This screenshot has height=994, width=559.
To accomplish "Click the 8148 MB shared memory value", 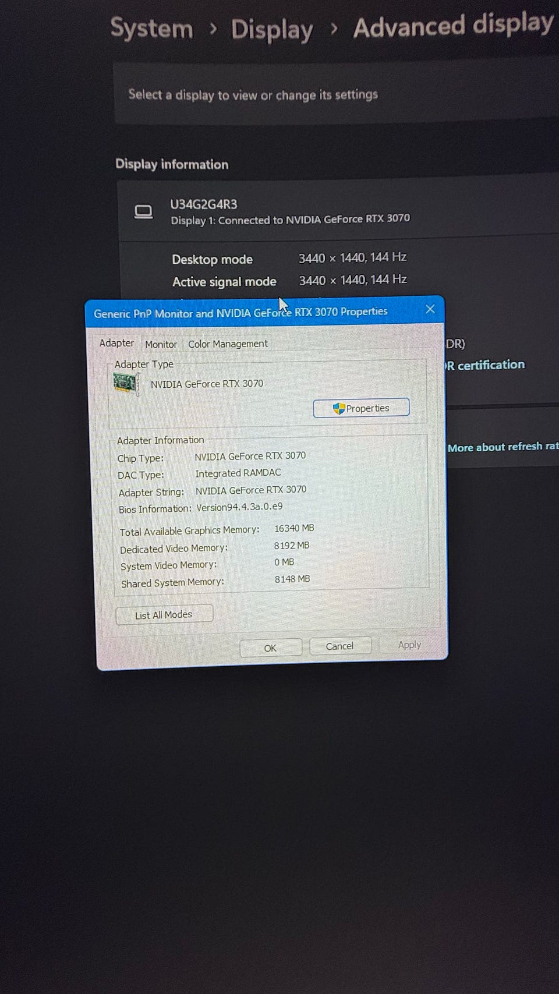I will 292,579.
